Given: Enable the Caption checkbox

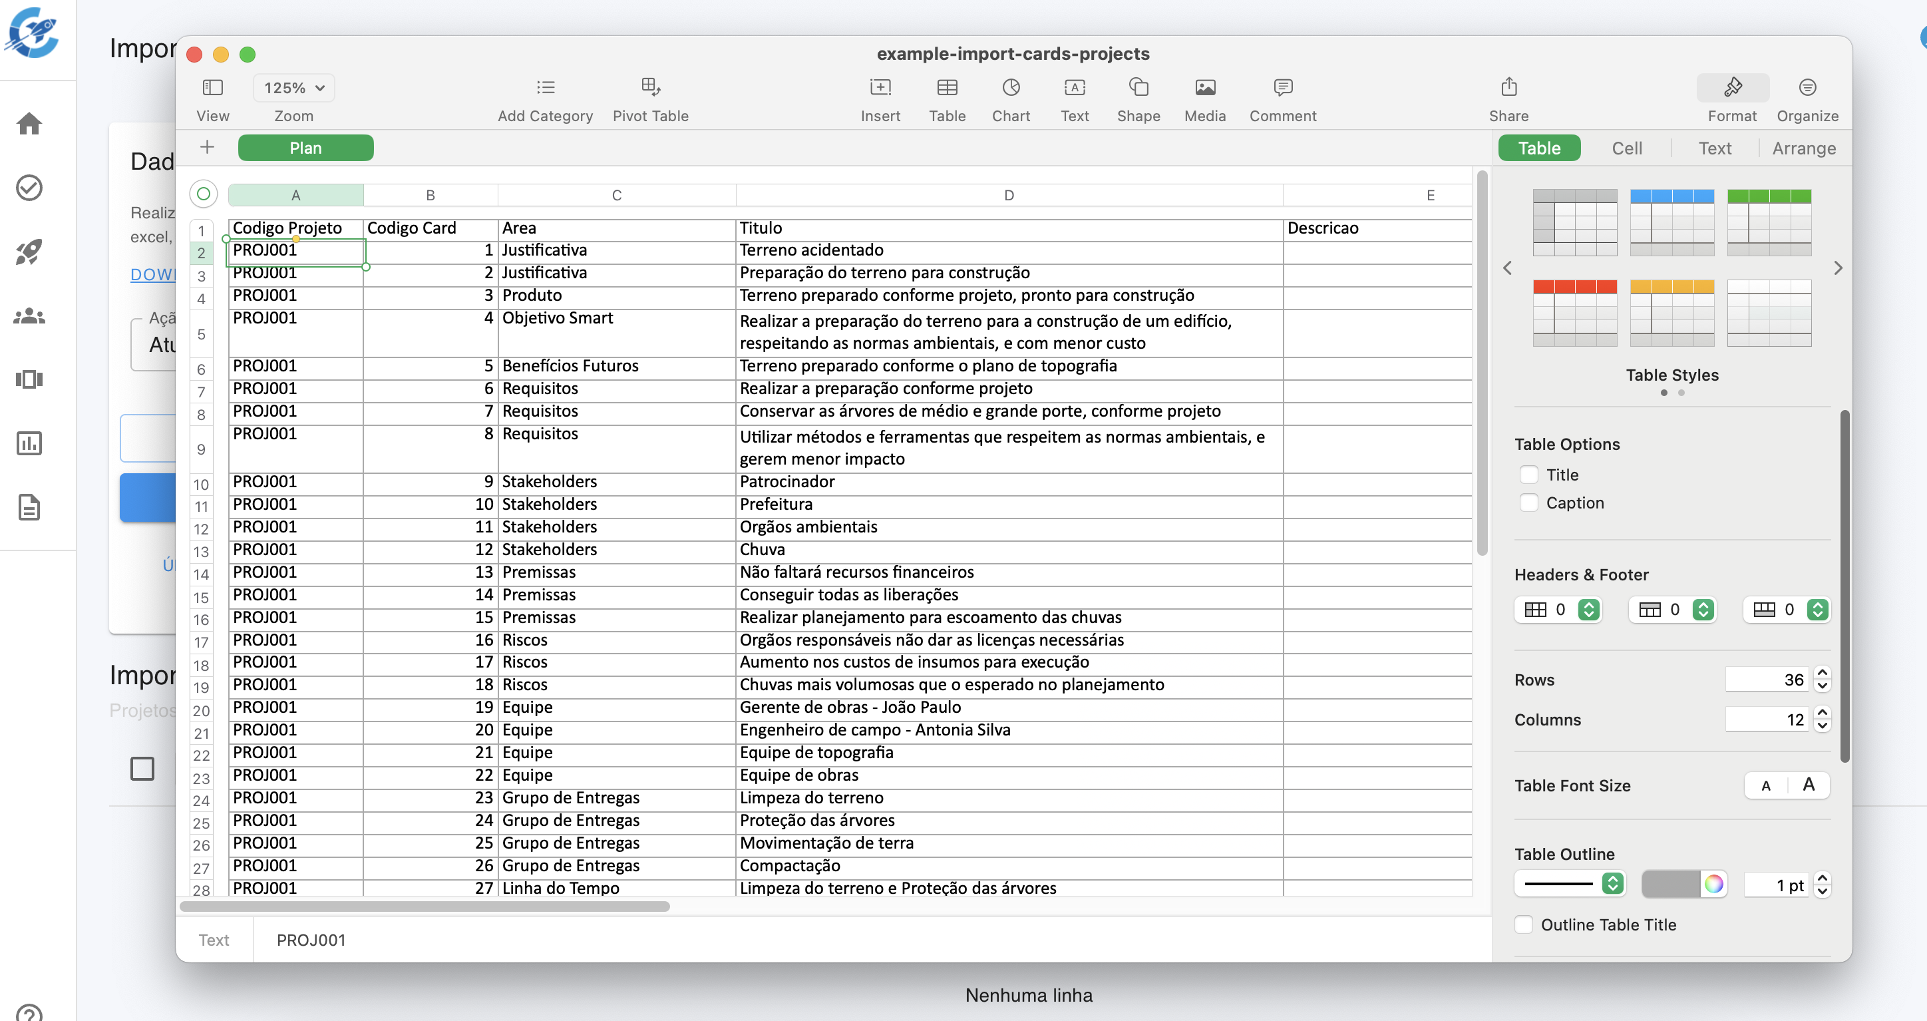Looking at the screenshot, I should click(1528, 503).
